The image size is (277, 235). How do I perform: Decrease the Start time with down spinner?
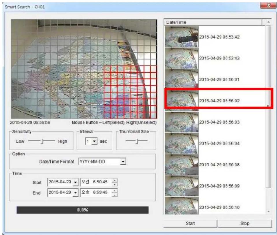(115, 184)
